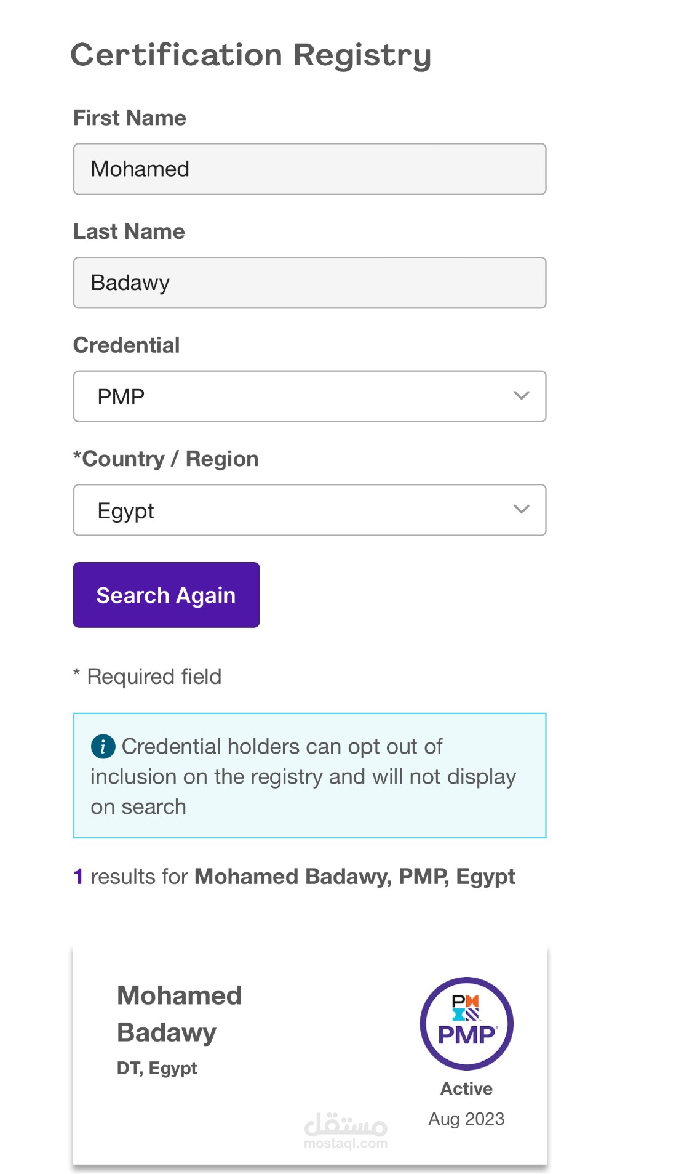Click the PMP certification badge icon
692x1174 pixels.
coord(466,1023)
